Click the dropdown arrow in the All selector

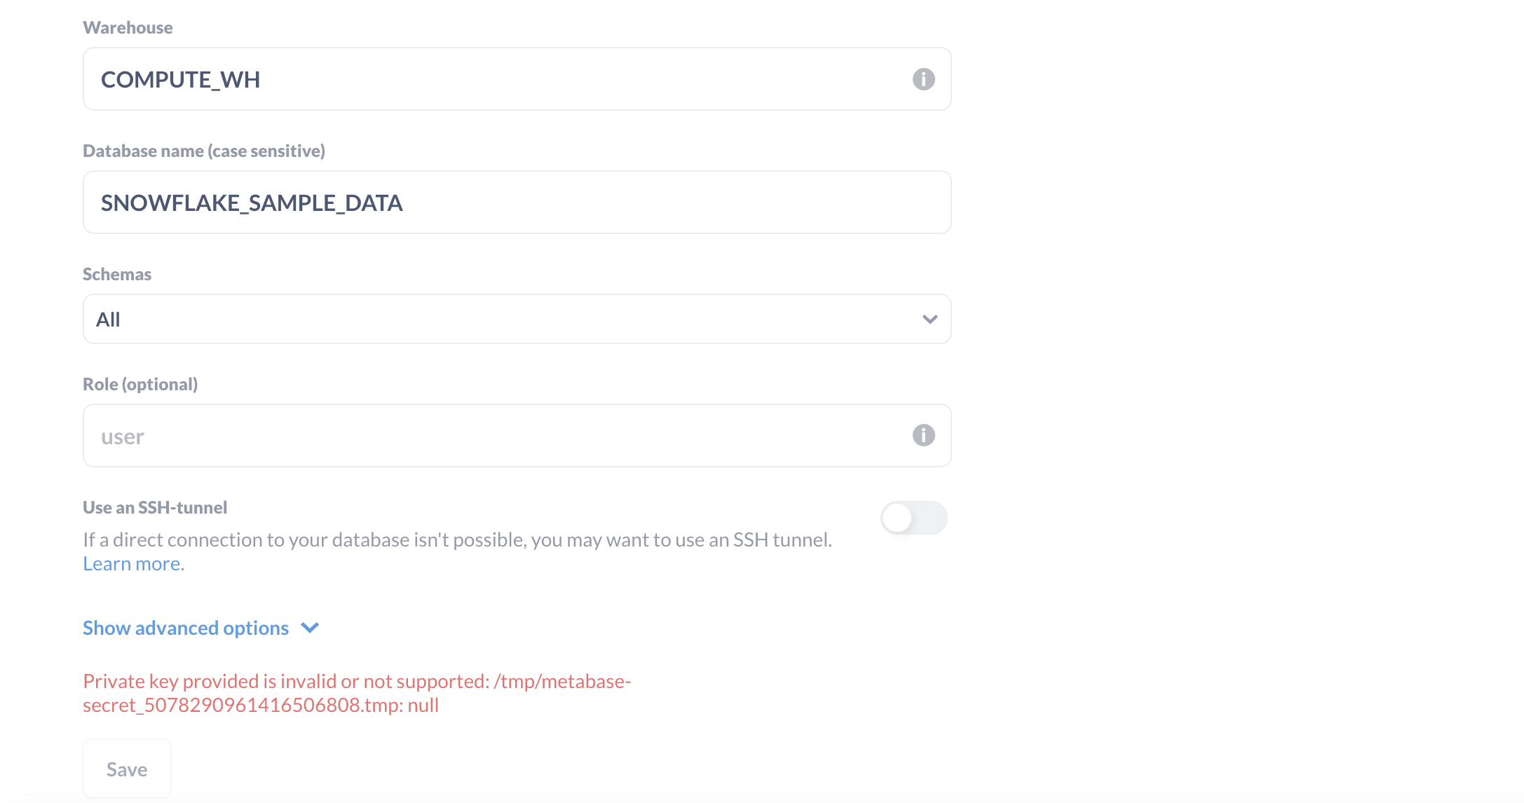point(930,319)
